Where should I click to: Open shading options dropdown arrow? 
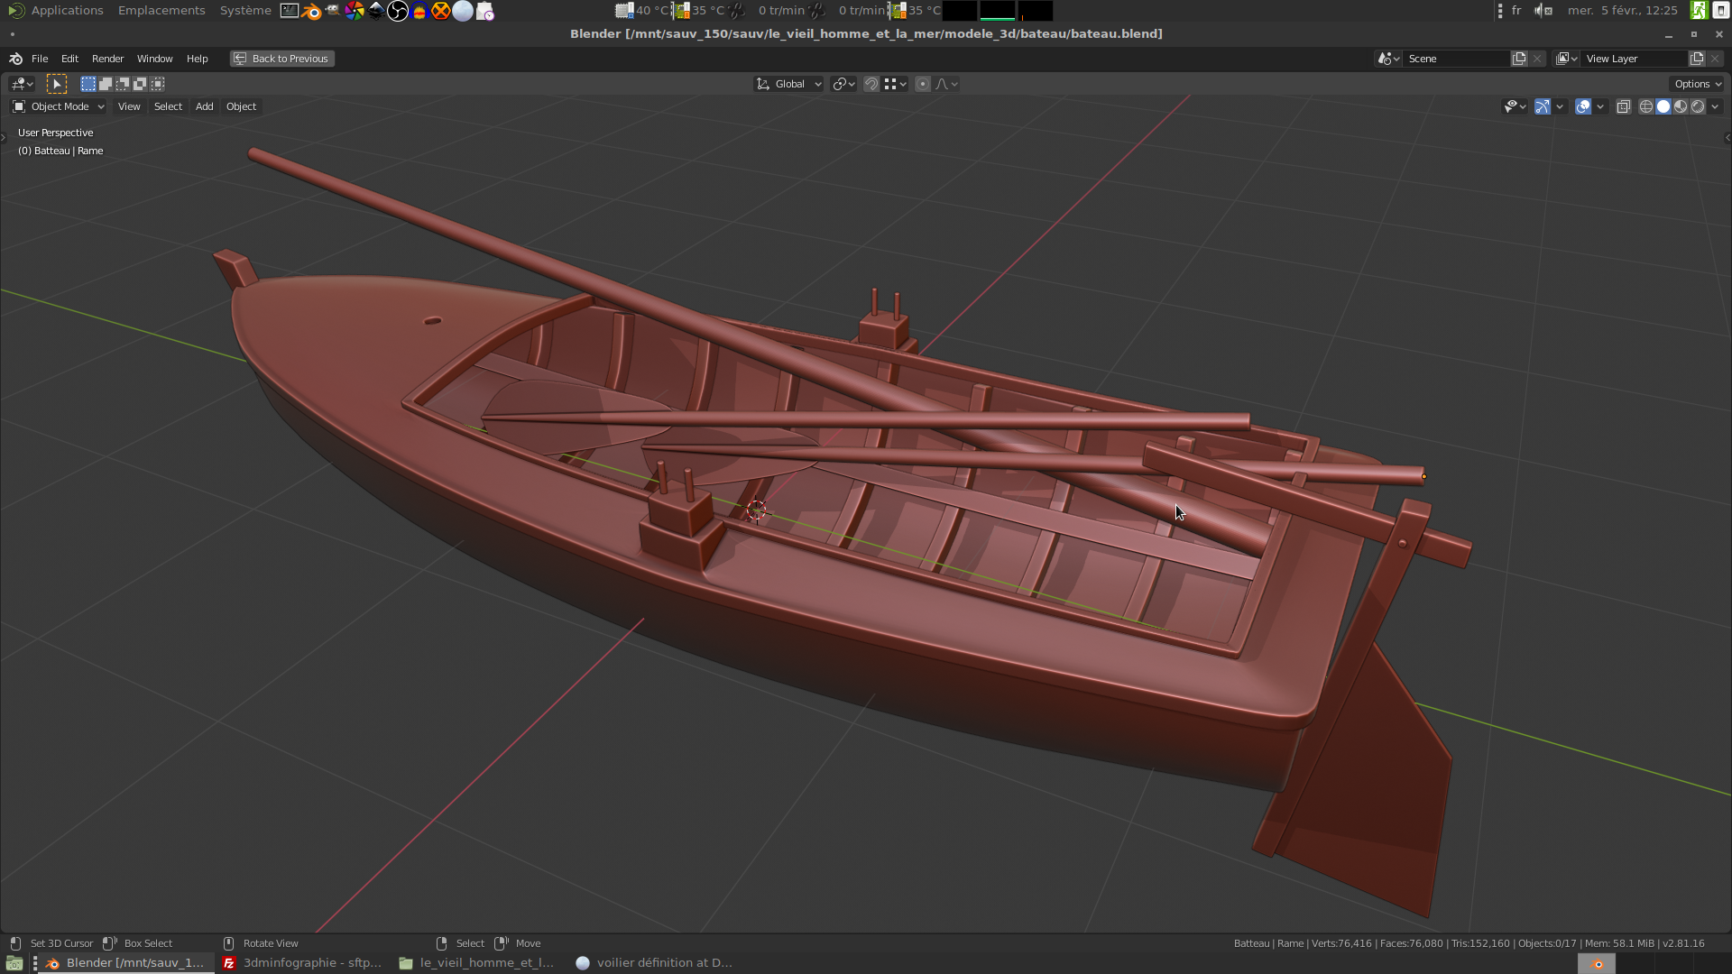coord(1715,106)
